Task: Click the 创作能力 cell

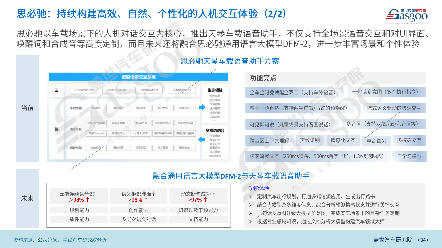Action: [139, 210]
